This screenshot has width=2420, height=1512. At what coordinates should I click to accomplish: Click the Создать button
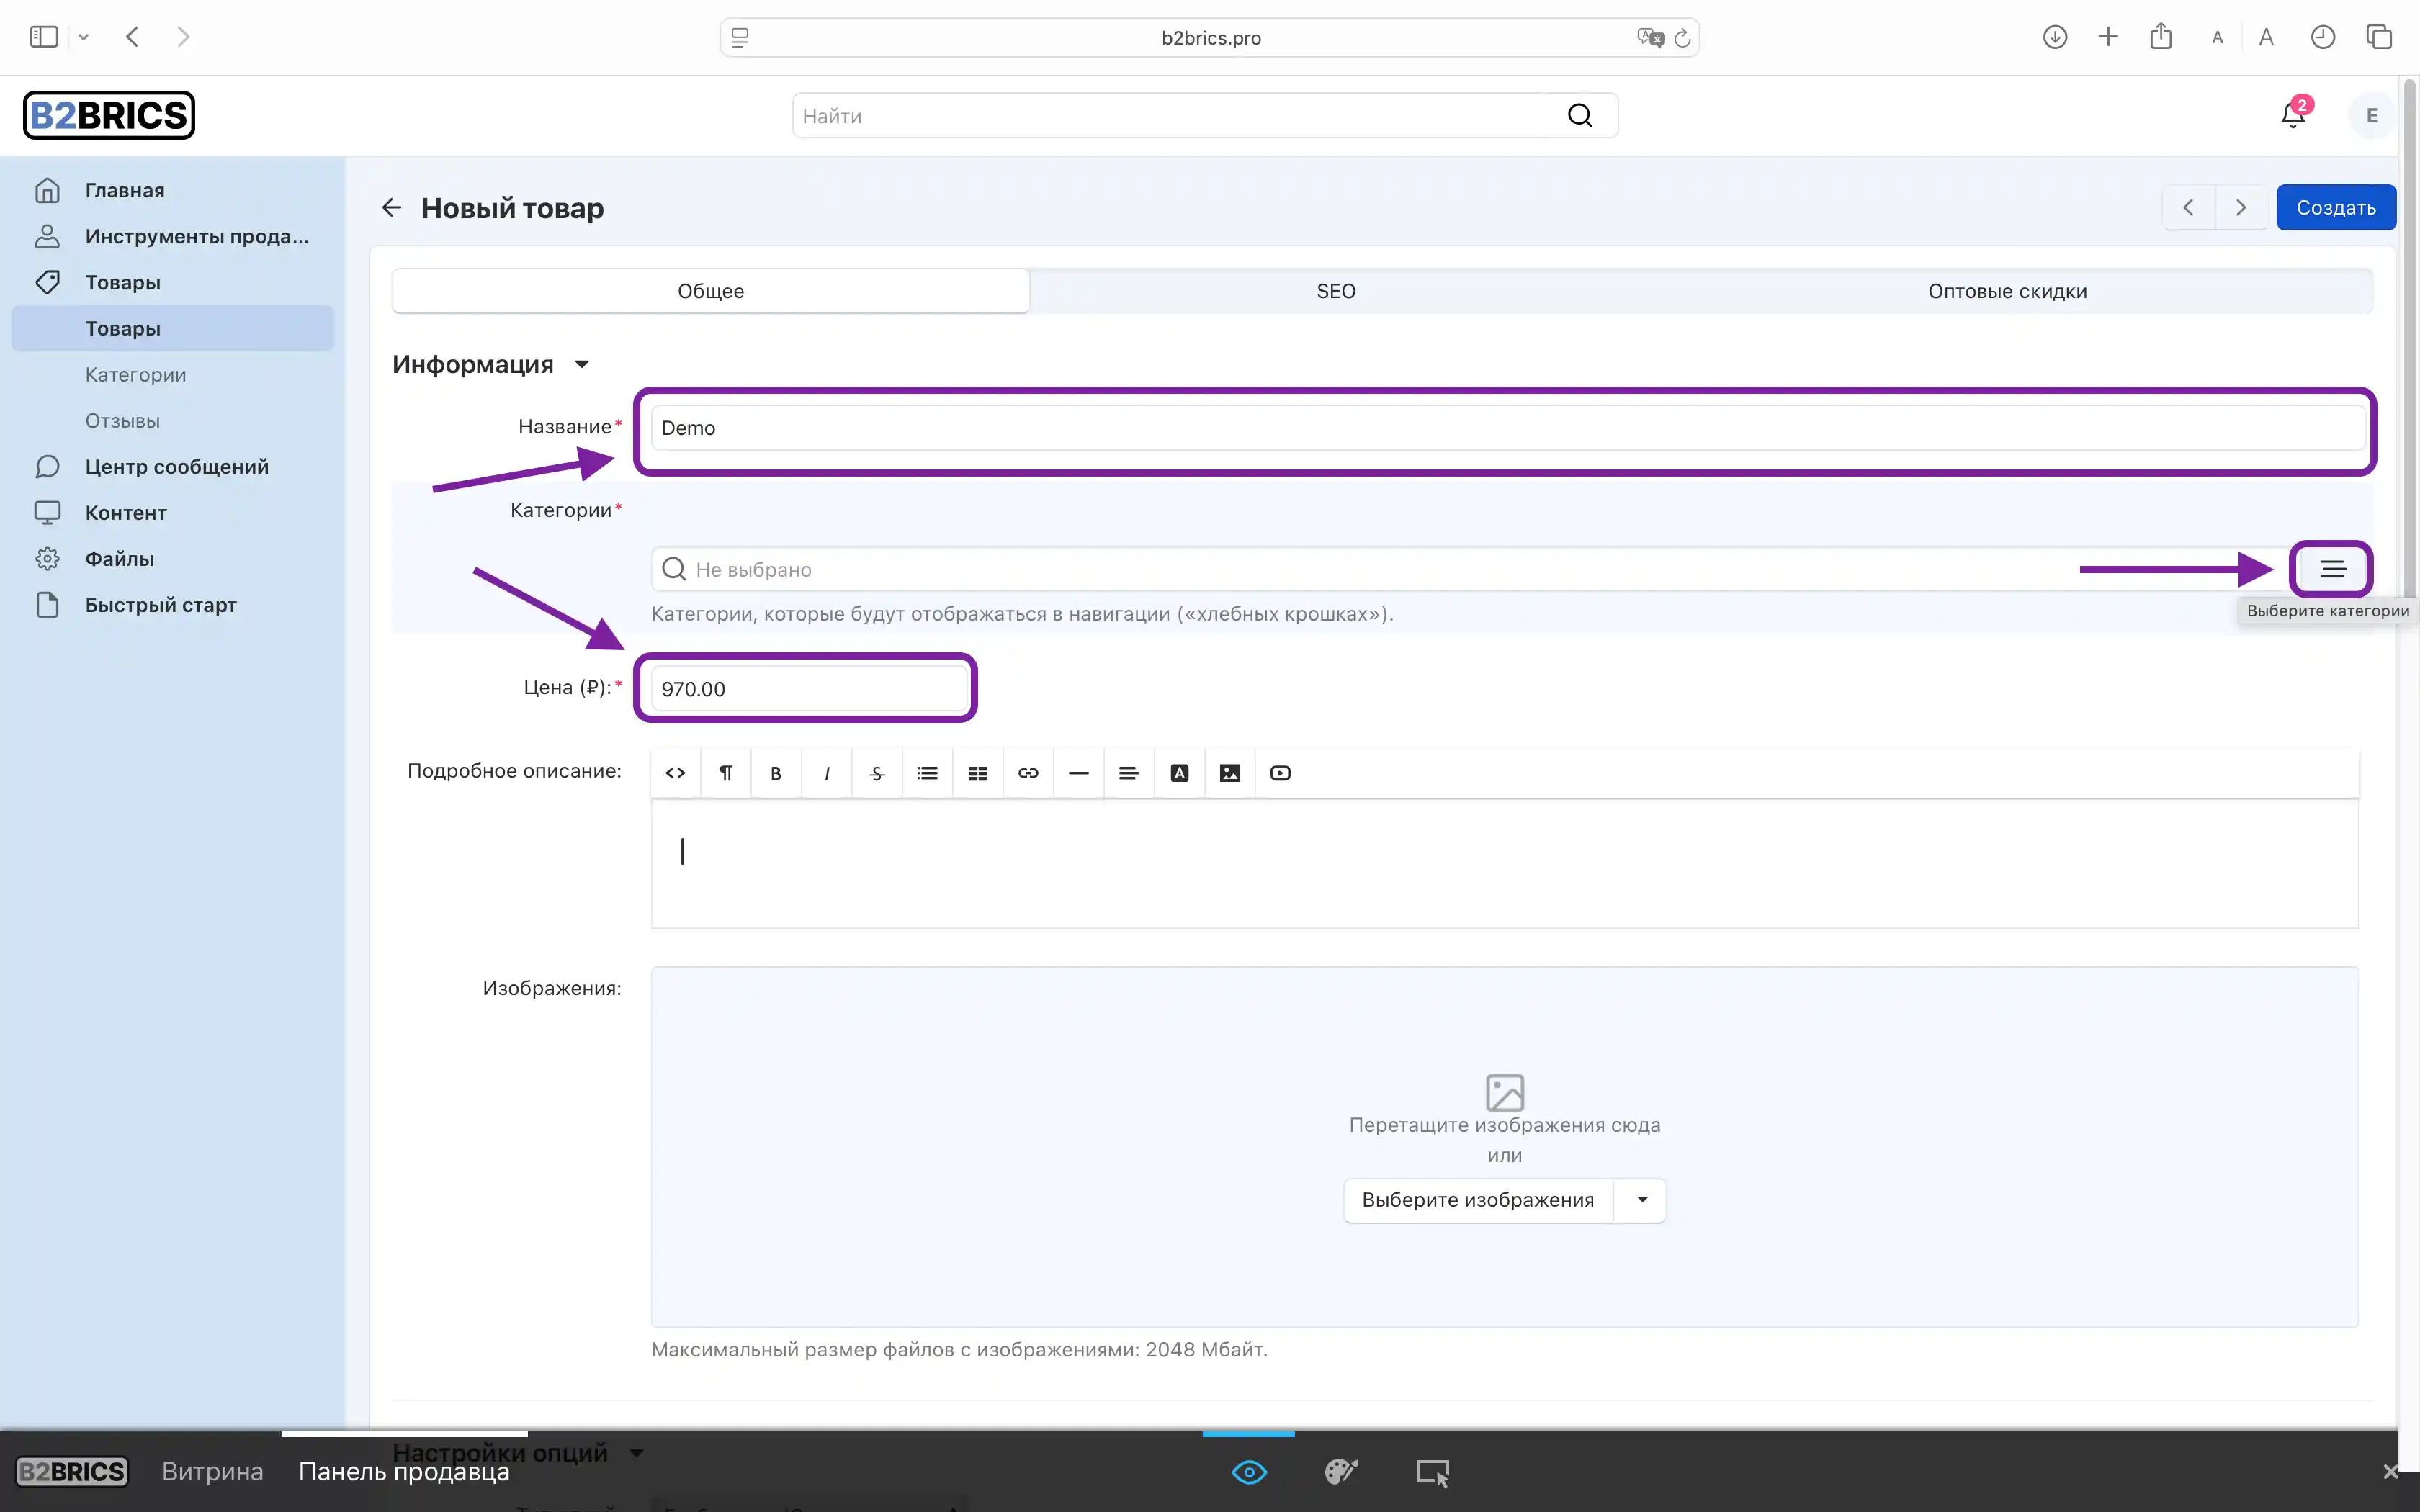click(x=2336, y=207)
